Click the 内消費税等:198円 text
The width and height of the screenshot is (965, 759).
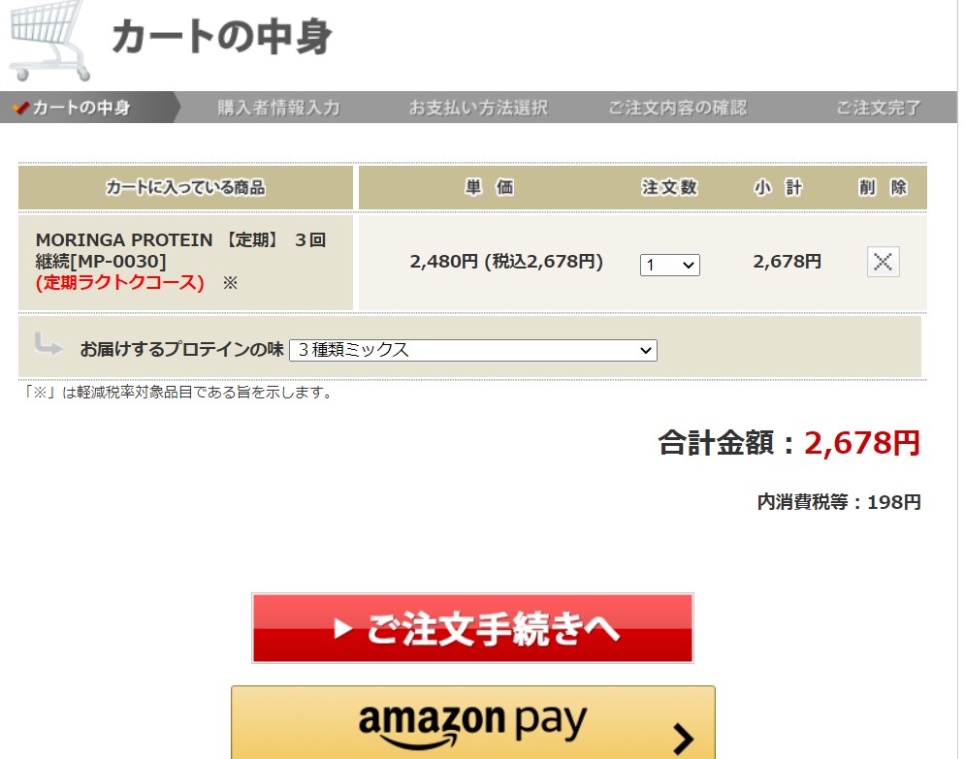(839, 502)
